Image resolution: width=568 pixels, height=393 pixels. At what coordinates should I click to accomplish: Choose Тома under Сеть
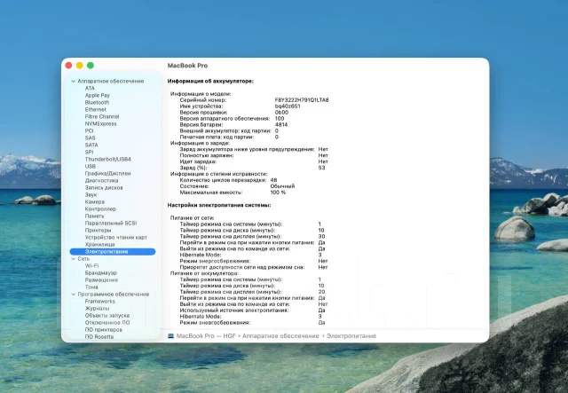(91, 287)
